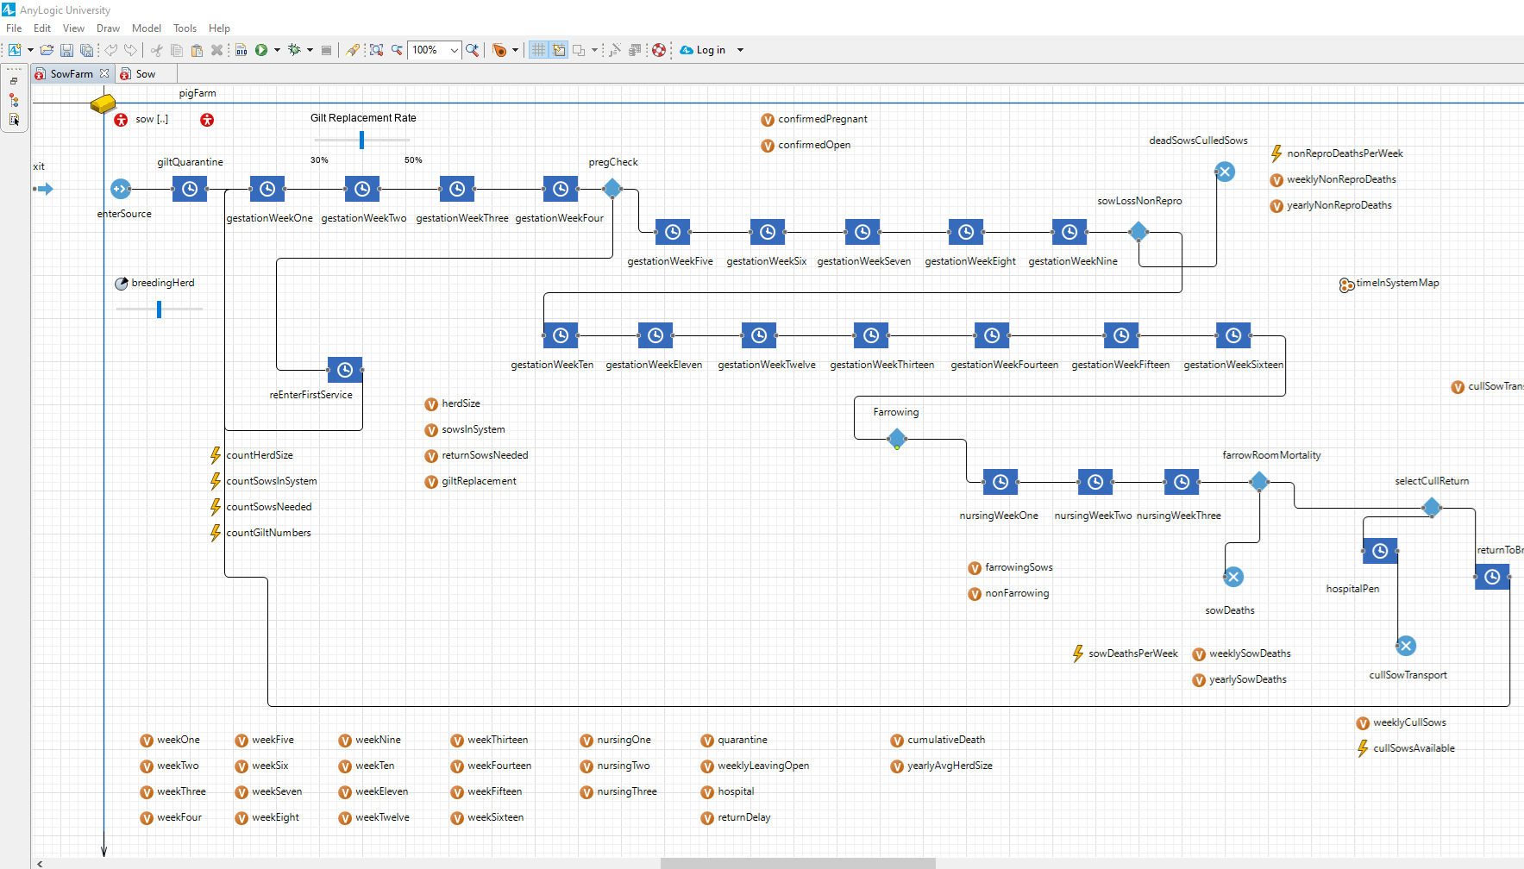Select the deadSowsCulledSows sink block
Image resolution: width=1524 pixels, height=869 pixels.
click(1225, 172)
